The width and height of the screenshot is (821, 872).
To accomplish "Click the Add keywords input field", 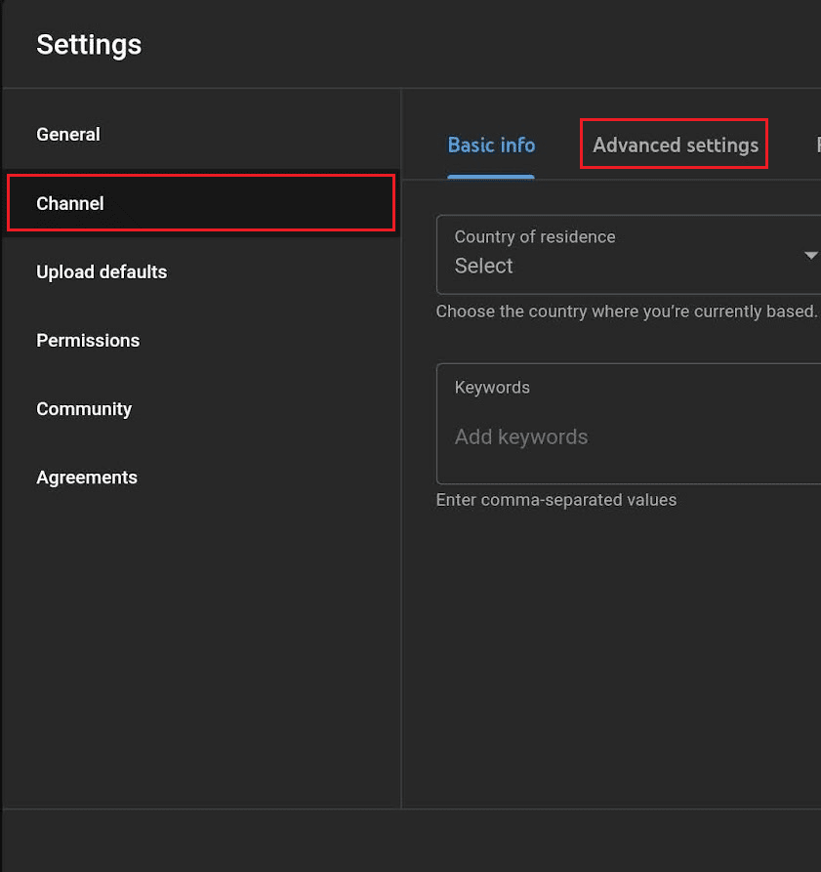I will [521, 436].
